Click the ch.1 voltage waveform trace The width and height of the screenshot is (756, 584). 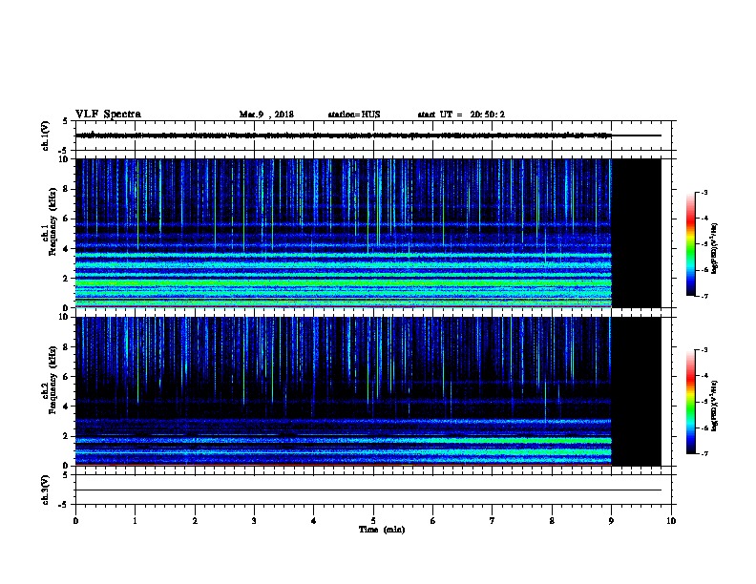pos(367,136)
